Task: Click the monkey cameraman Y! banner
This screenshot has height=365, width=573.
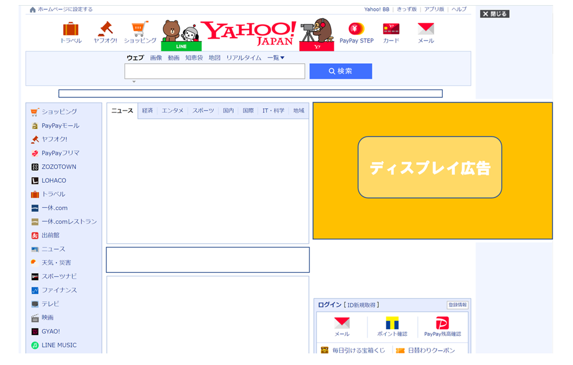Action: point(317,35)
